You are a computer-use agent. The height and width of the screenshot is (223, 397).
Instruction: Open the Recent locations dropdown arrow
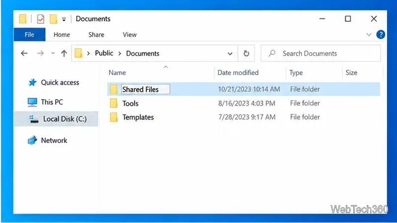click(x=53, y=54)
